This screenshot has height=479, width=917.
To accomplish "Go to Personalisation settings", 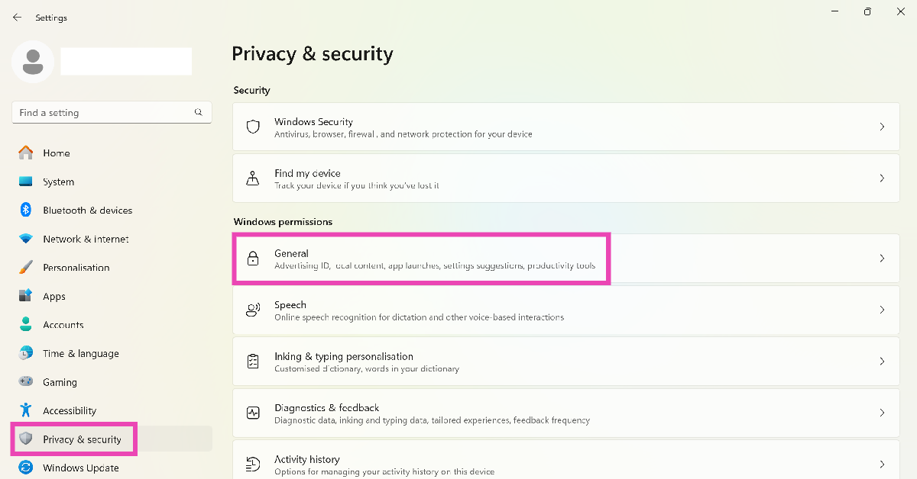I will click(x=76, y=268).
